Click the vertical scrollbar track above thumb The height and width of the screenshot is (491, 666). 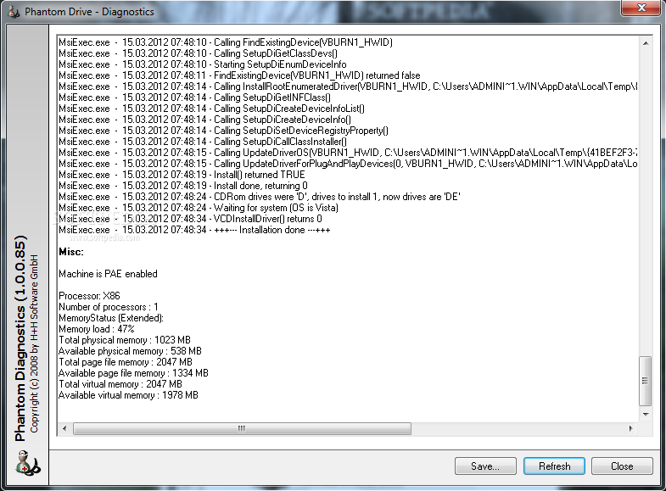tap(645, 203)
